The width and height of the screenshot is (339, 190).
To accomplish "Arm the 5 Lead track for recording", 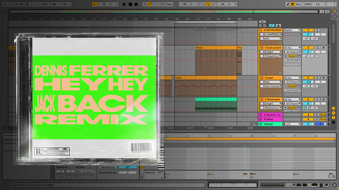I will coord(323,78).
